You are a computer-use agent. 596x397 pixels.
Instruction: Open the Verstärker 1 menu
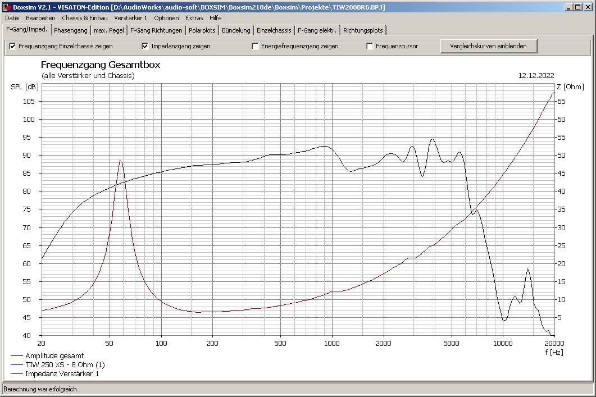click(130, 18)
